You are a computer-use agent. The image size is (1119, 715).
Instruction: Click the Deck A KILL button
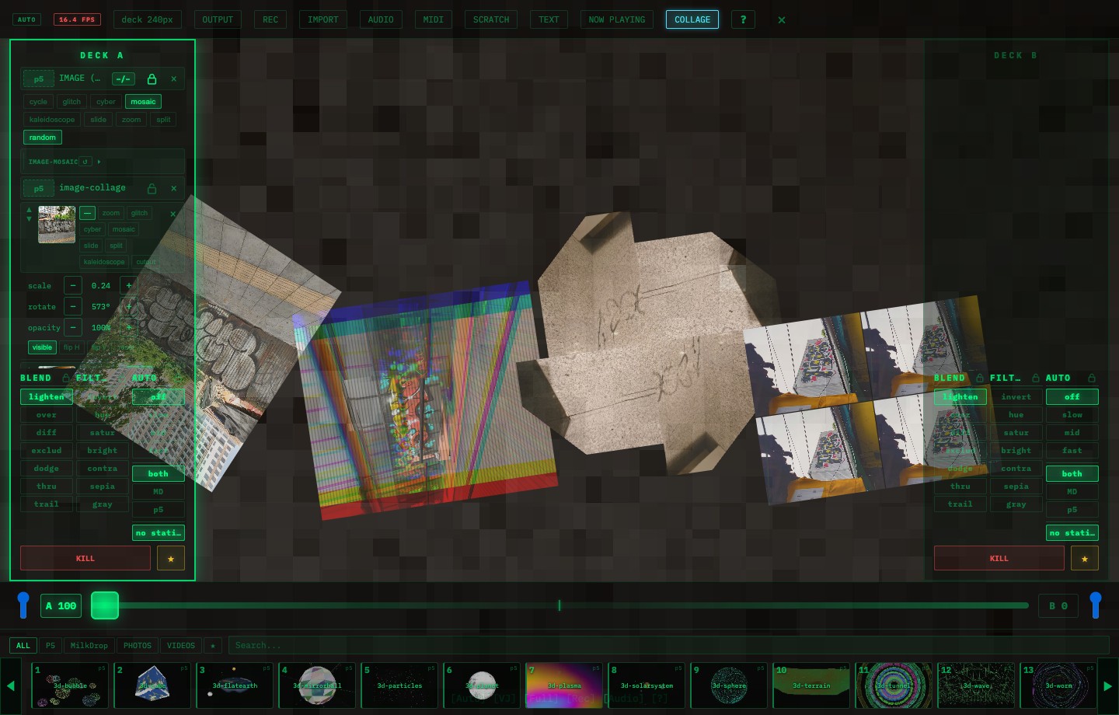pos(85,558)
